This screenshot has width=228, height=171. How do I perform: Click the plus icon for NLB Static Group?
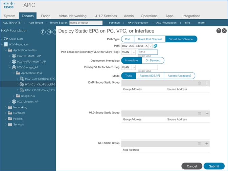(207, 144)
